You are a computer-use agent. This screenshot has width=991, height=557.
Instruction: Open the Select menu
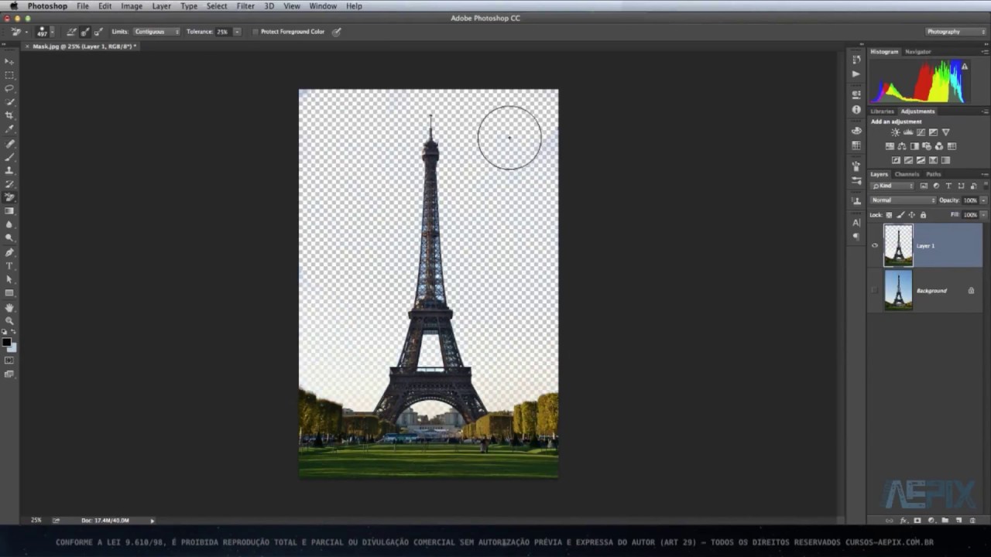(x=217, y=6)
